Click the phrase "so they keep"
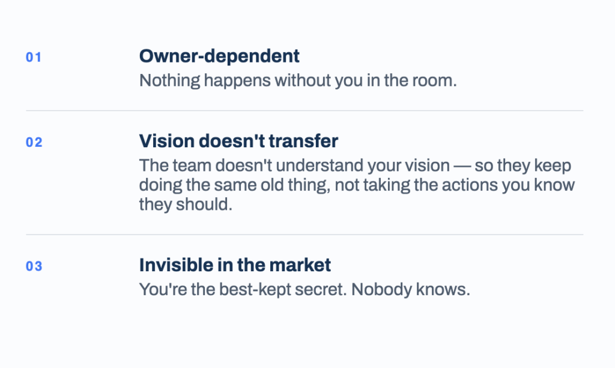Image resolution: width=615 pixels, height=368 pixels. pos(523,166)
